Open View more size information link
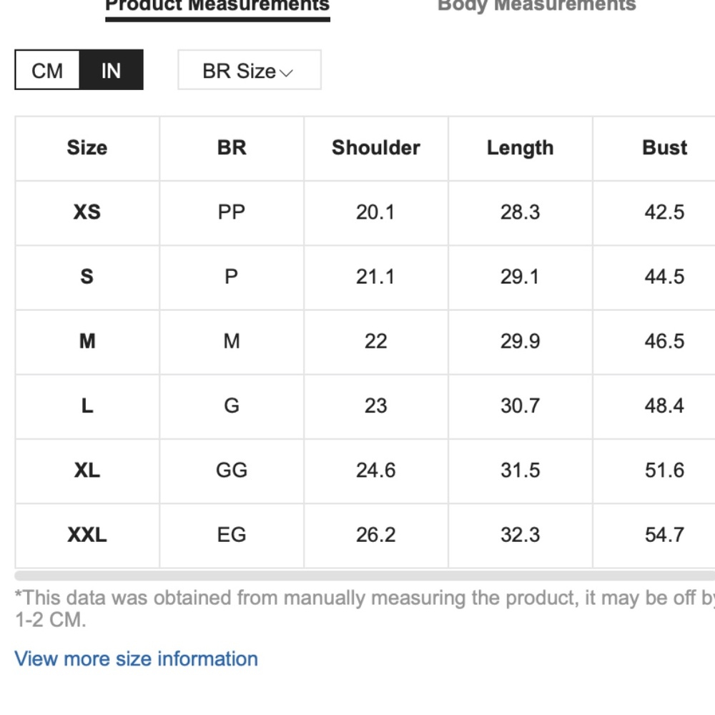The image size is (715, 715). pos(137,659)
